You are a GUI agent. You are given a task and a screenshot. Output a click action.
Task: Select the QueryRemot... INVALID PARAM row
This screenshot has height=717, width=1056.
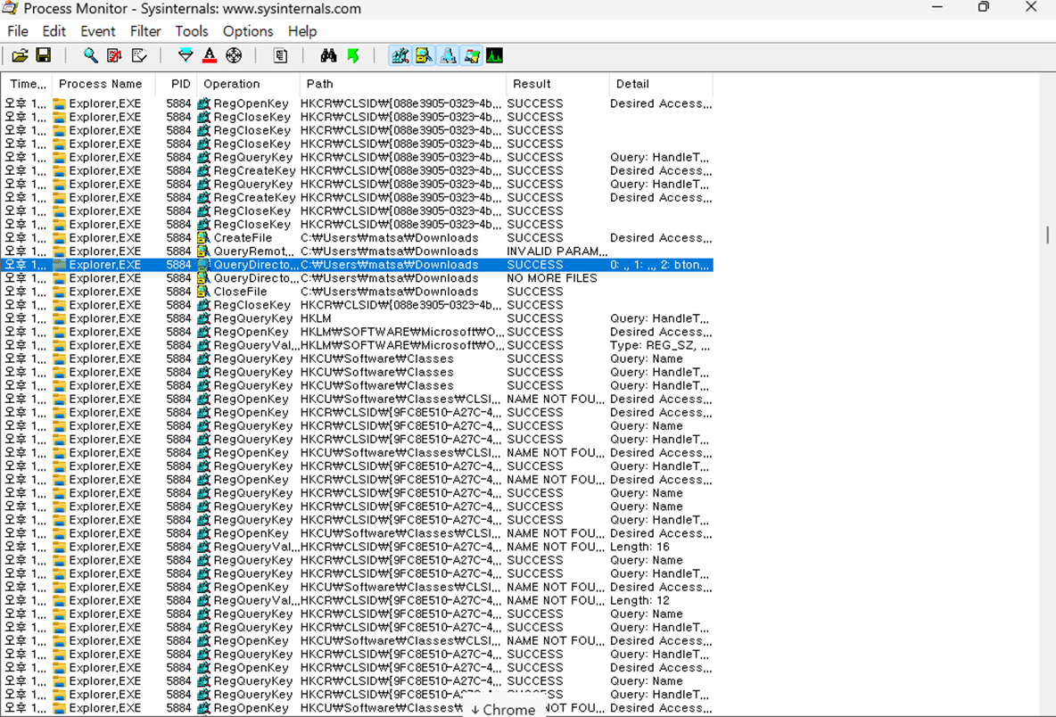(357, 251)
